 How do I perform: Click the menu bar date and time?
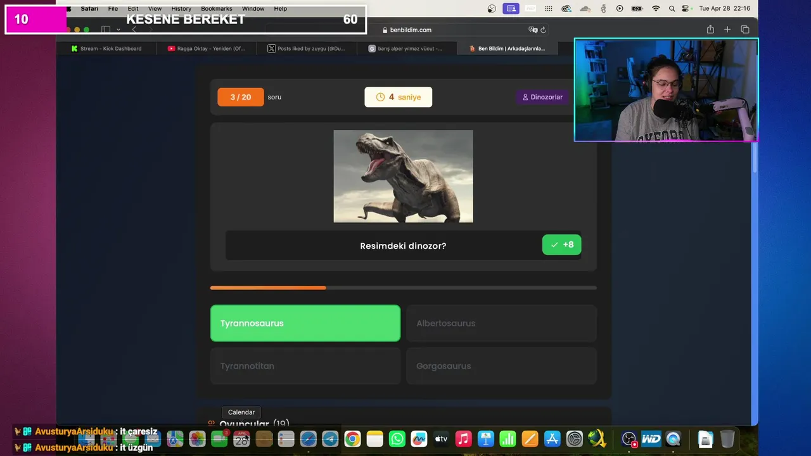click(x=724, y=9)
